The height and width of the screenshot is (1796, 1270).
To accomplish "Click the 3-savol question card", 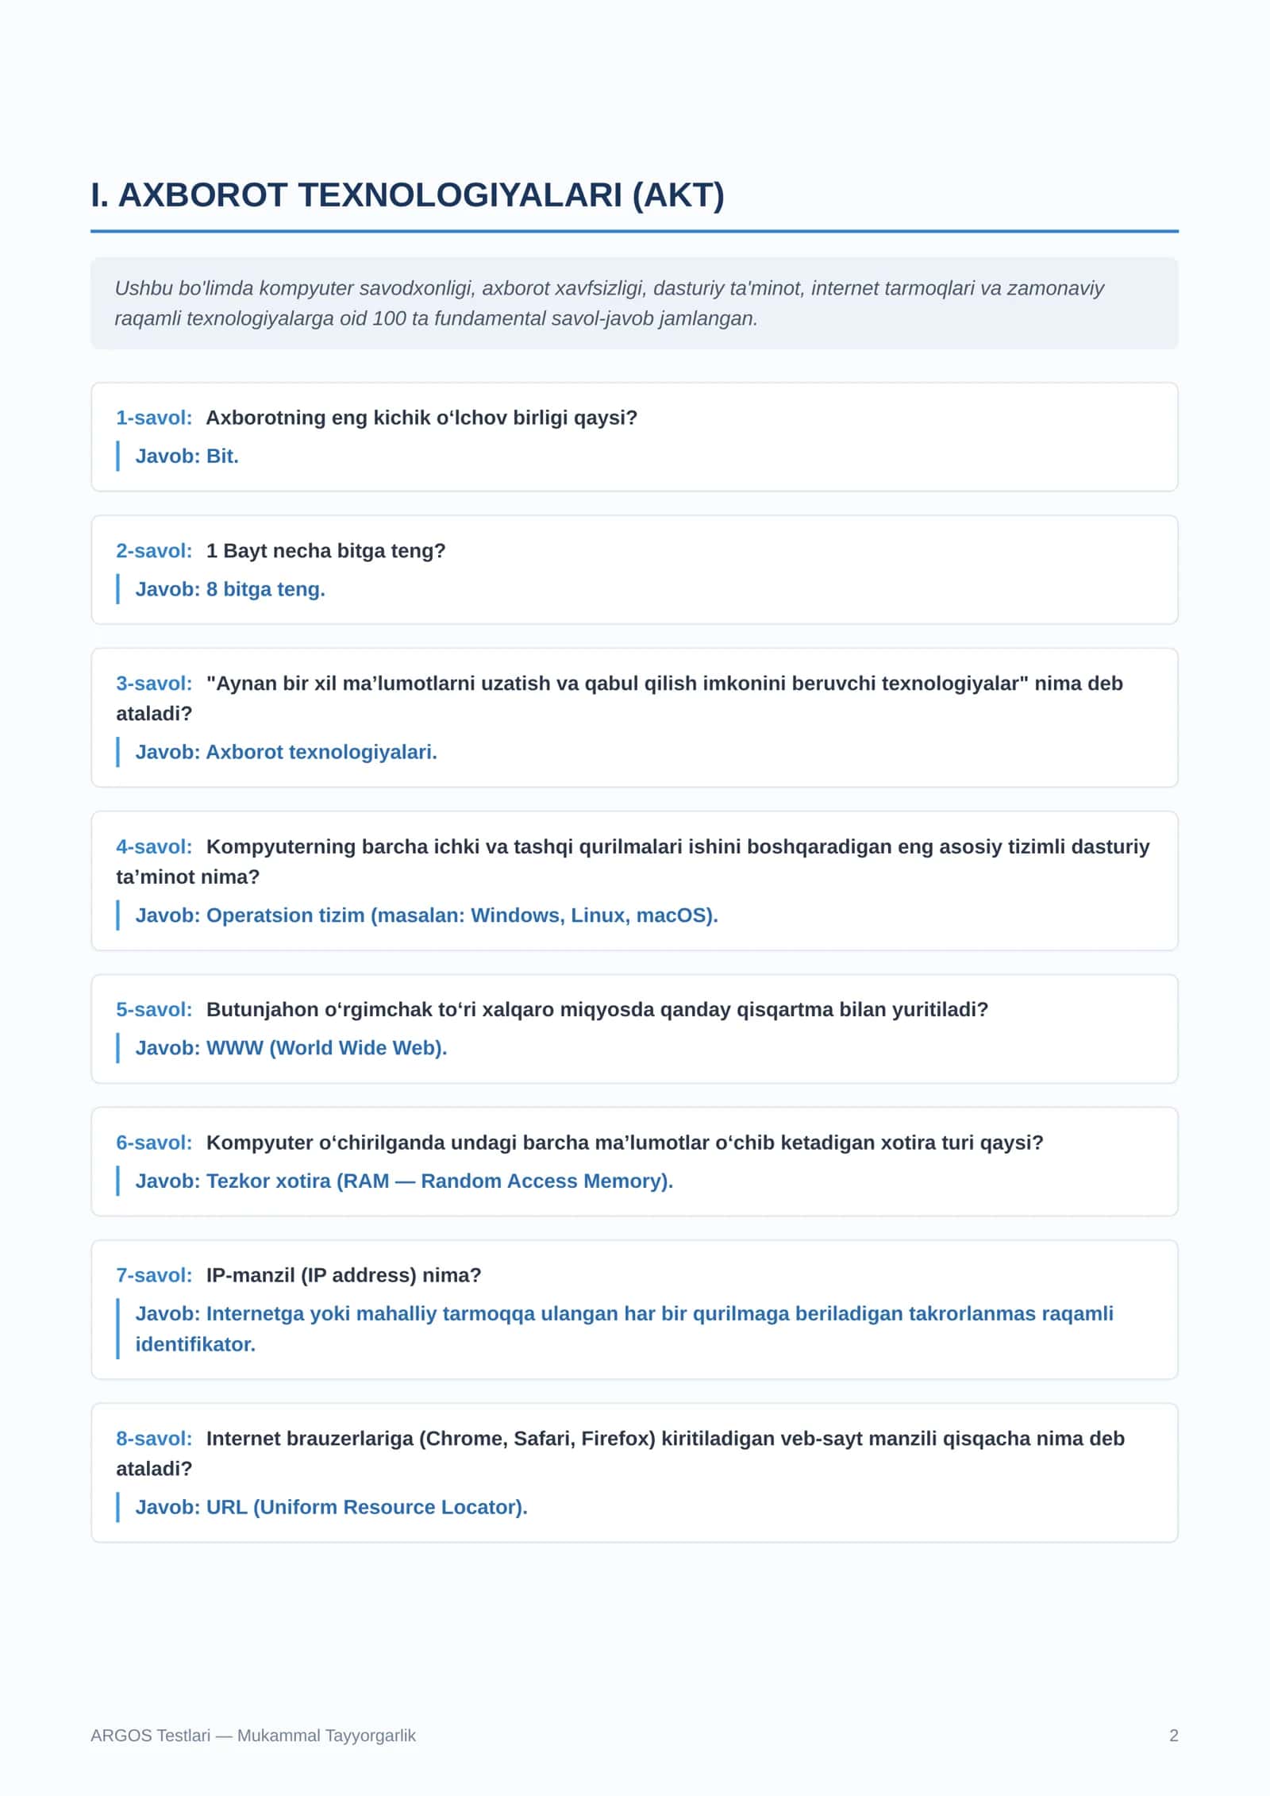I will [634, 718].
